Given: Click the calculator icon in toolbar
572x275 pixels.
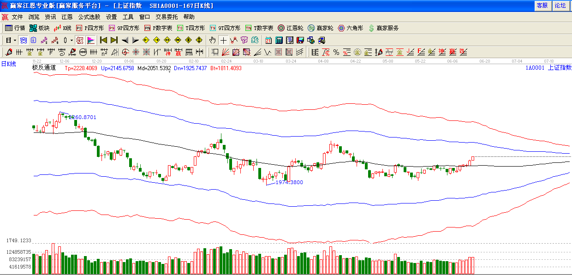Looking at the screenshot, I should point(280,40).
